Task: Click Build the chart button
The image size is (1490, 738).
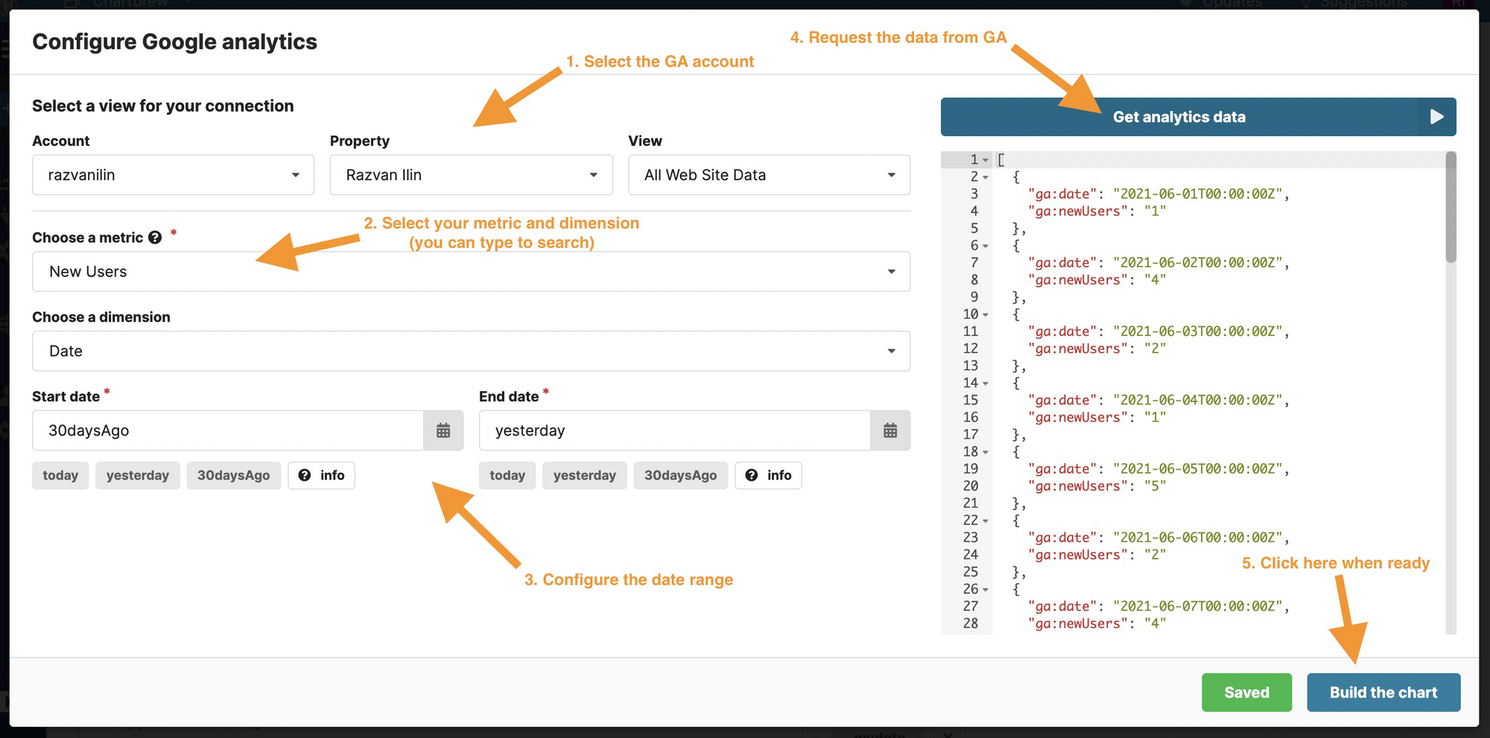Action: (1383, 693)
